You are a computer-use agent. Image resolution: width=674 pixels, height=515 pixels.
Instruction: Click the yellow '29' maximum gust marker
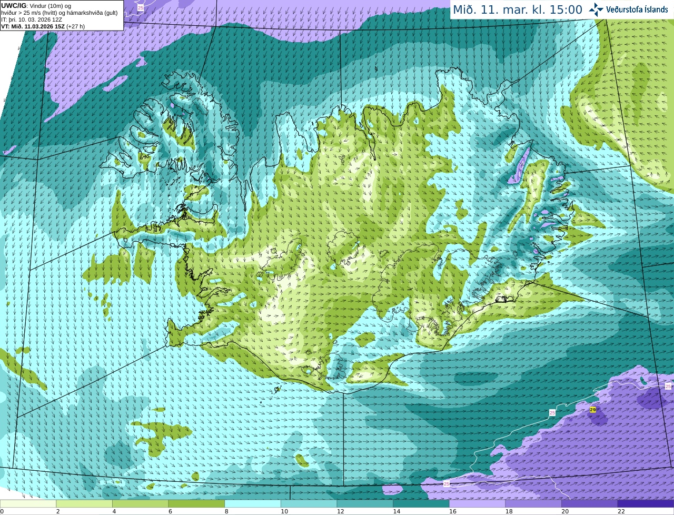pos(592,410)
